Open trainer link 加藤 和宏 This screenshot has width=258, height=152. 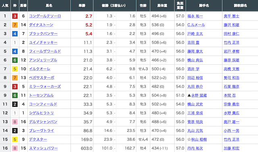pos(231,148)
